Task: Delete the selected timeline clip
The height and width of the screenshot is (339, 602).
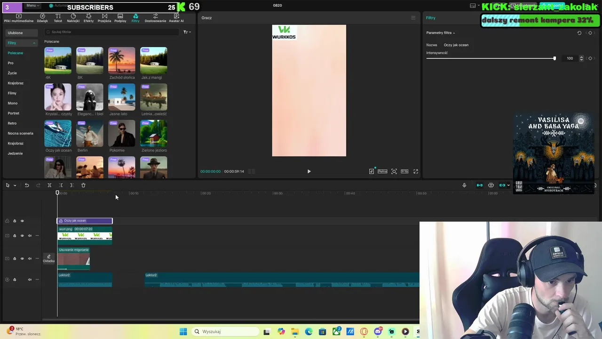Action: (x=83, y=186)
